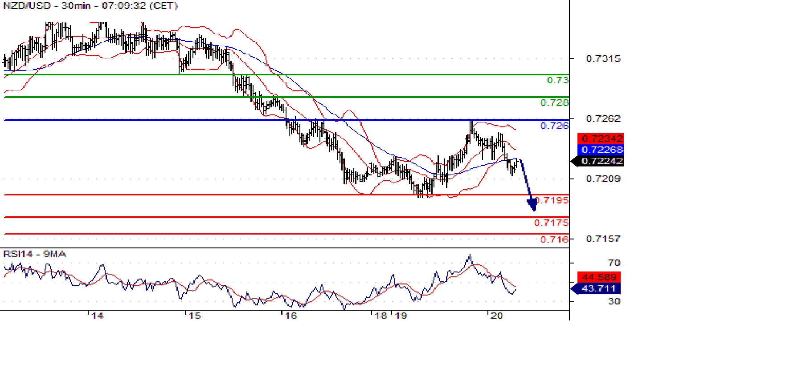Click date marker 14 on time axis
The image size is (802, 389).
(97, 316)
